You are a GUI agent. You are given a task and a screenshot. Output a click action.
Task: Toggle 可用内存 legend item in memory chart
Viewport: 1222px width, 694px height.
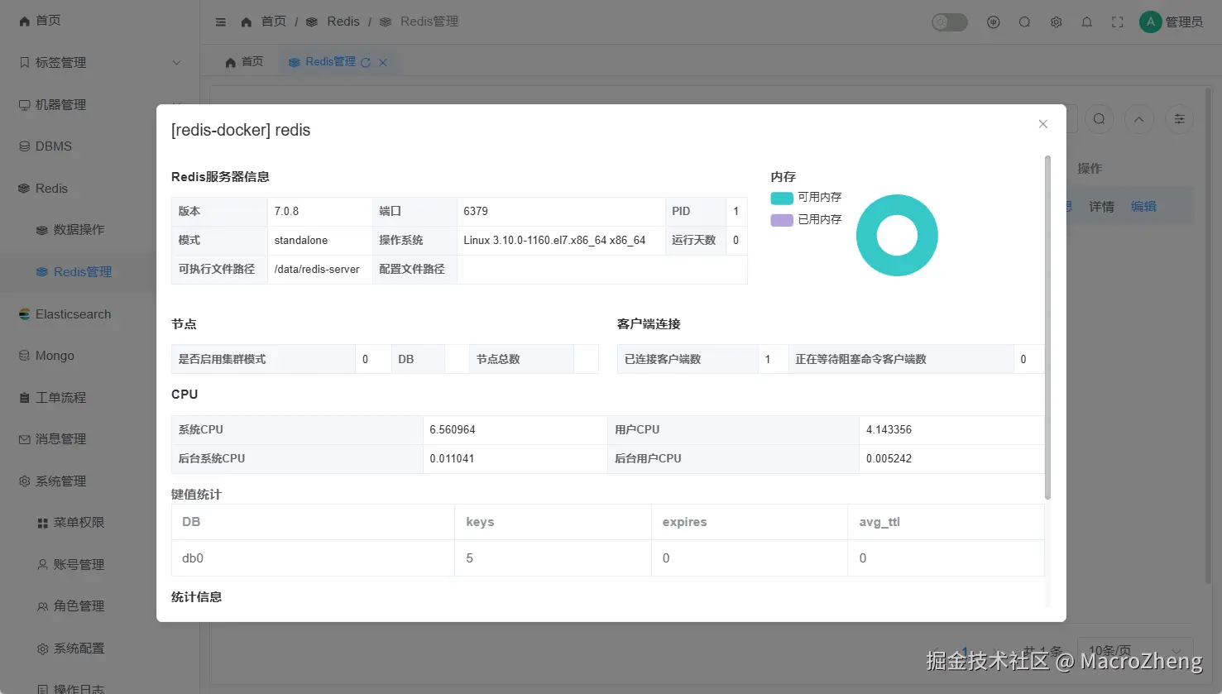point(806,198)
